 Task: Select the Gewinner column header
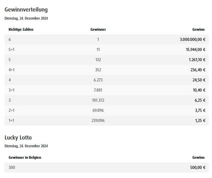98,29
